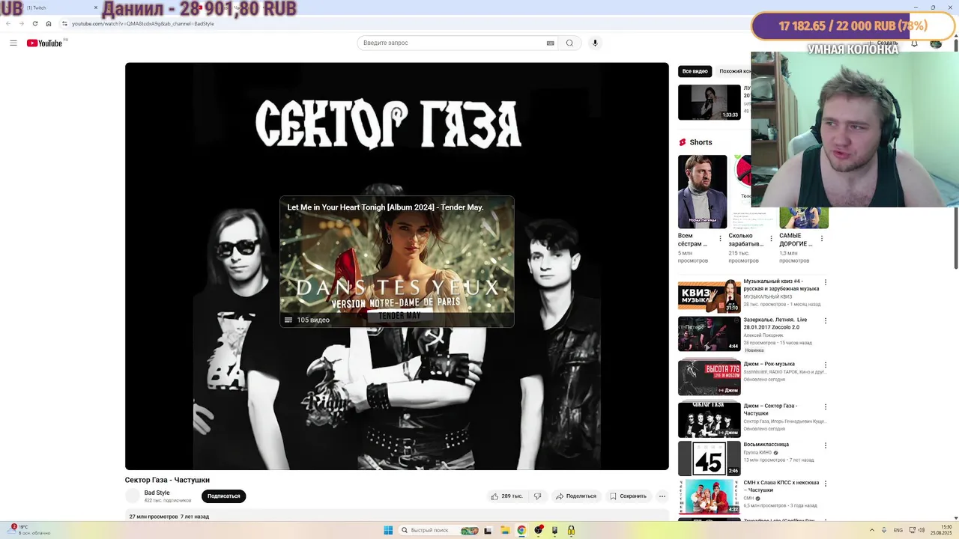Open options for СМН х Слава КПСС video
The height and width of the screenshot is (539, 959).
(826, 484)
